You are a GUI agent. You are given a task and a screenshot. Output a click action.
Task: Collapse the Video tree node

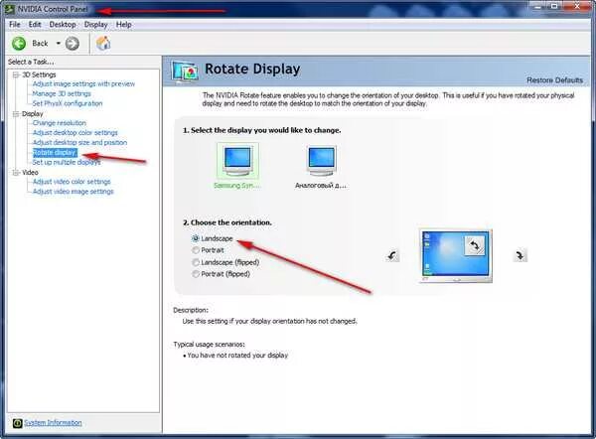(x=16, y=173)
